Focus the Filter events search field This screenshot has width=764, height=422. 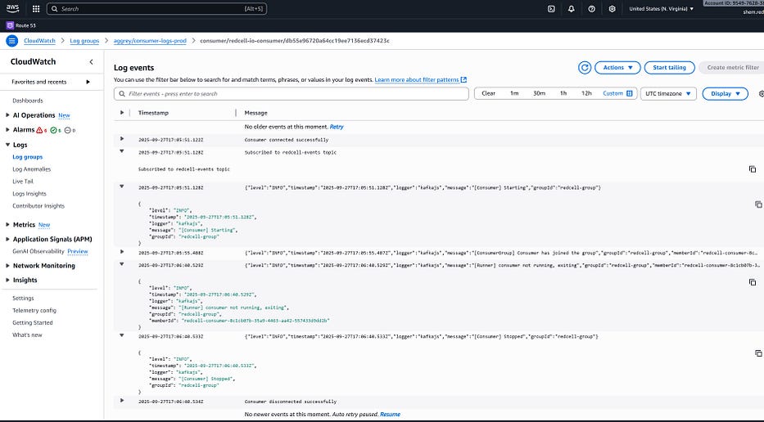[292, 94]
